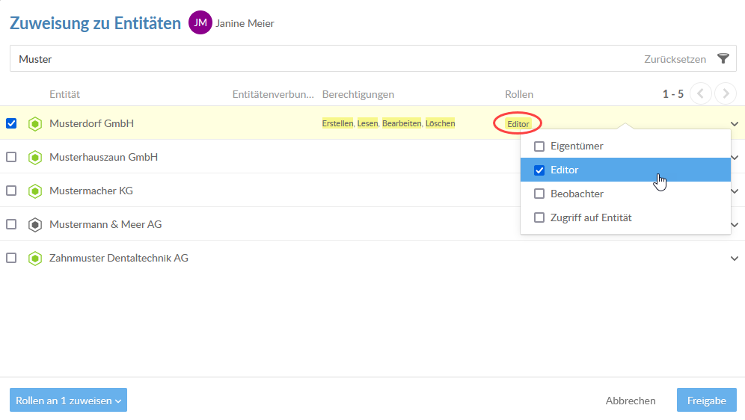Click the Musterhauszaun GmbH entity icon

[35, 158]
